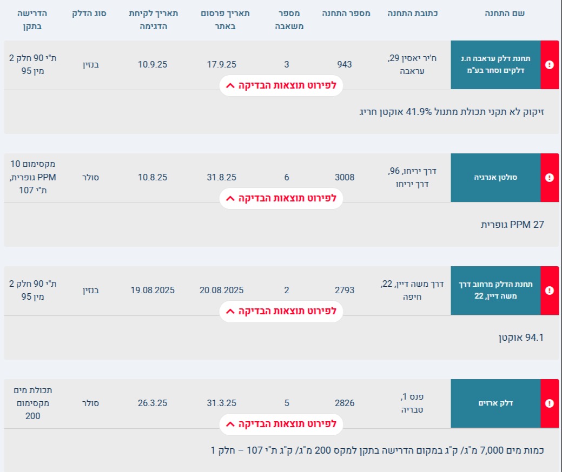This screenshot has height=472, width=562.
Task: Click the שם התחנה column header
Action: tap(505, 14)
